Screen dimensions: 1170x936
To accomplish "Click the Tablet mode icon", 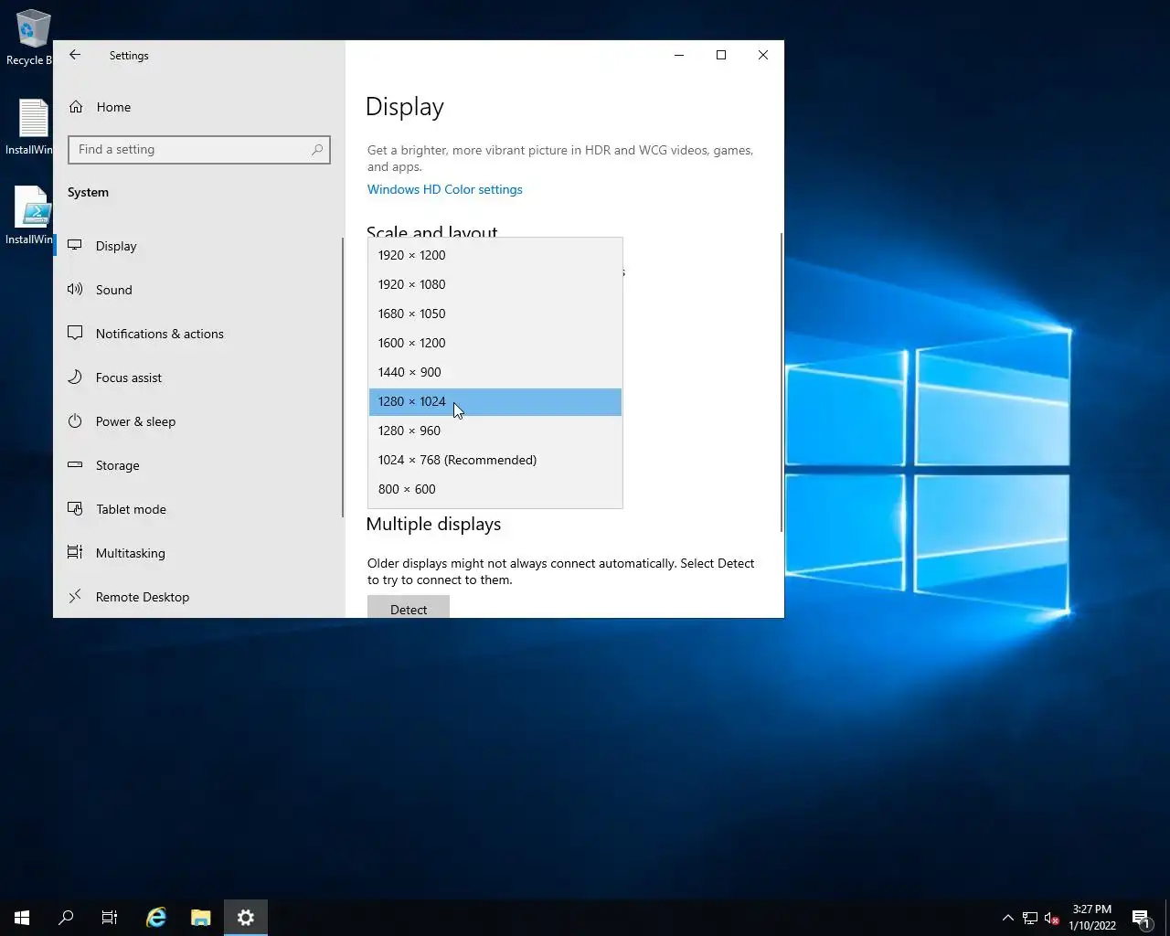I will pos(75,508).
